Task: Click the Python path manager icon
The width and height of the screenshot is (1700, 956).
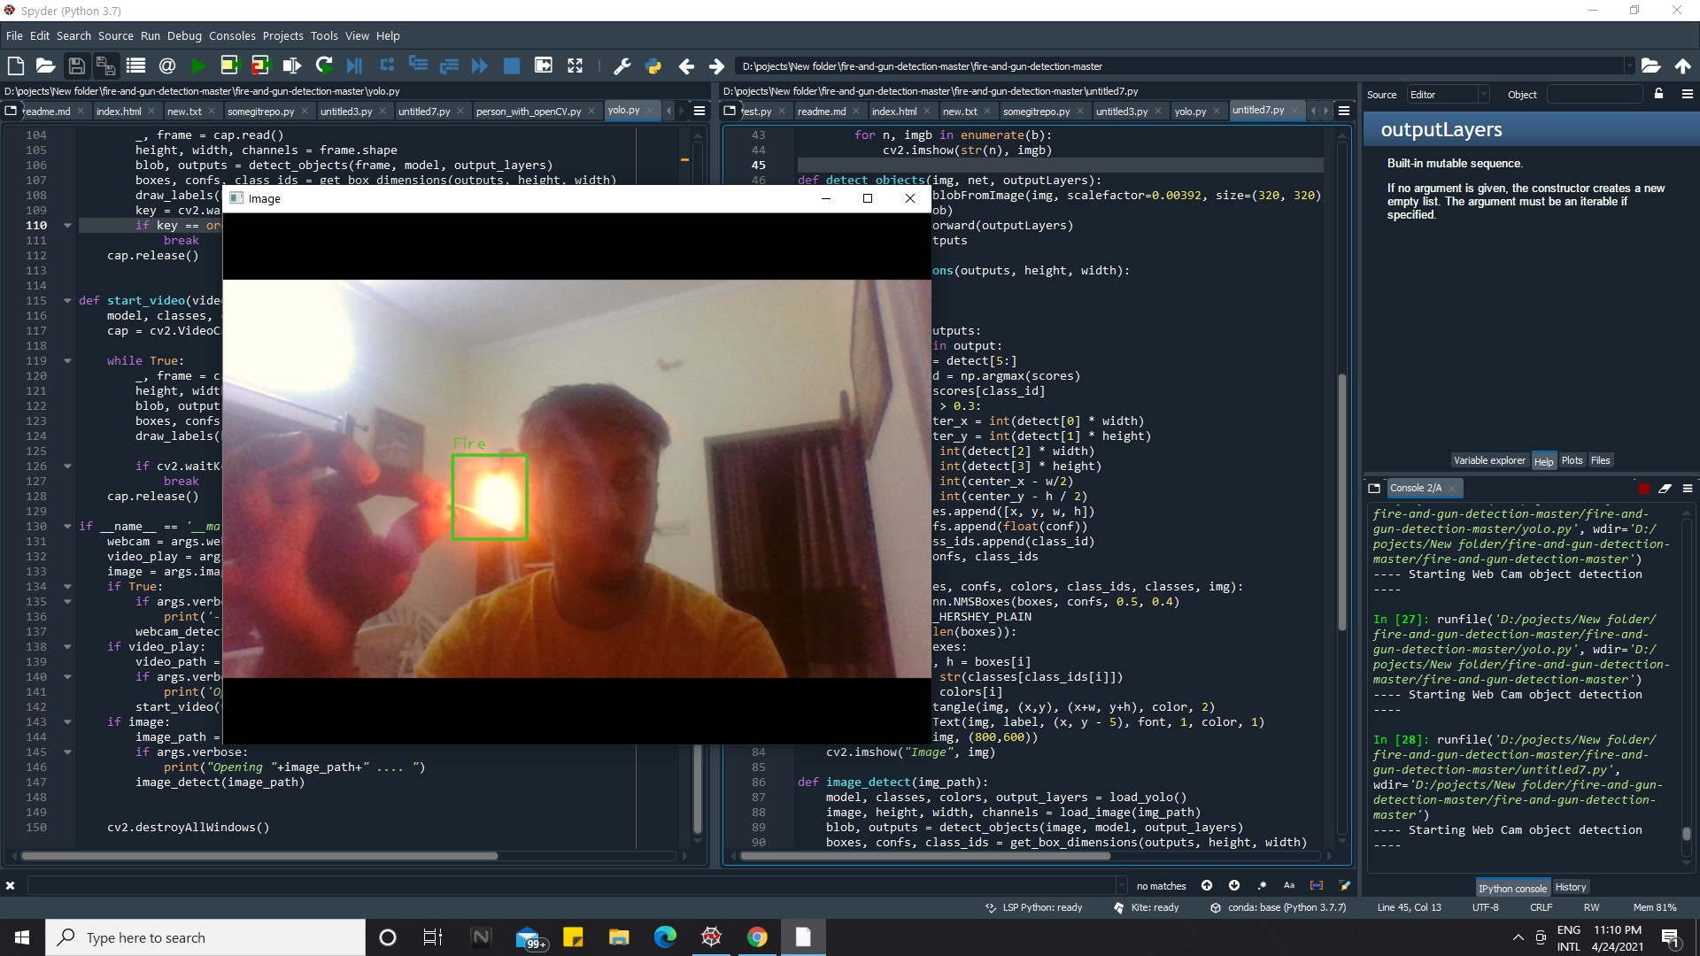Action: point(653,66)
